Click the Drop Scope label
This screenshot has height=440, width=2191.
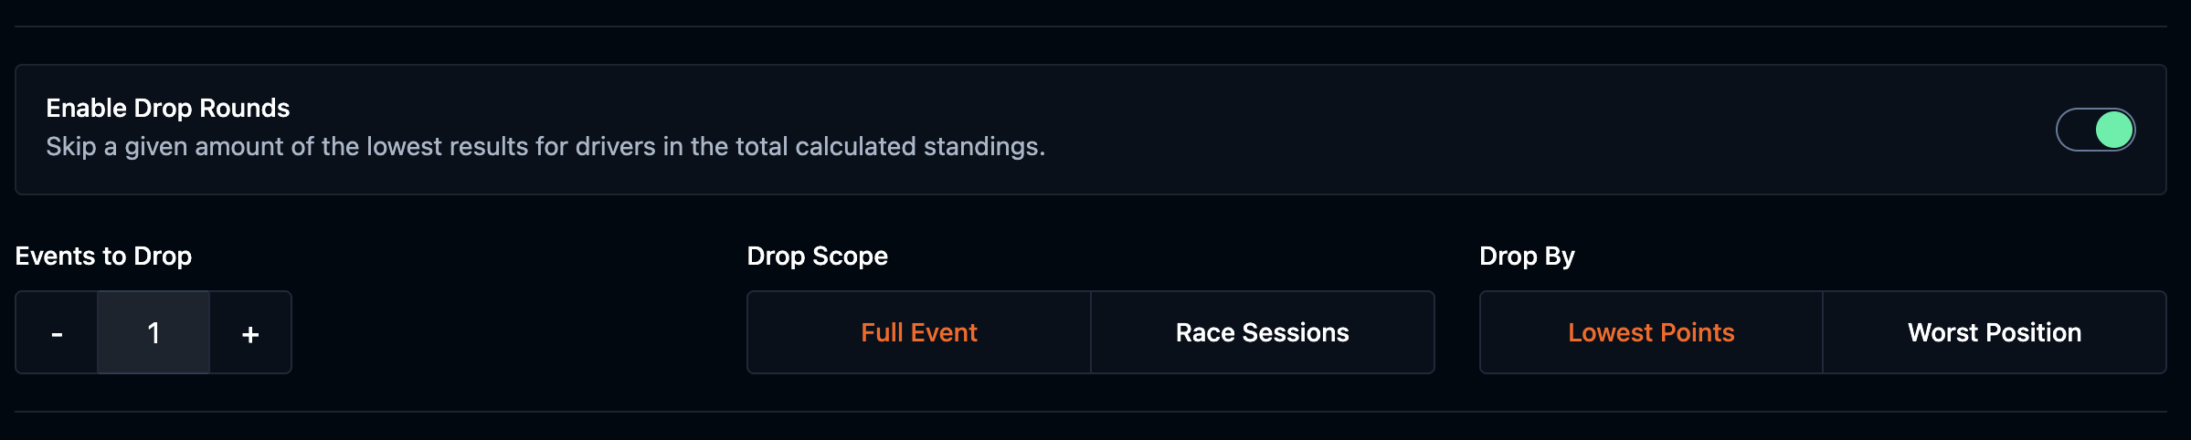click(817, 257)
